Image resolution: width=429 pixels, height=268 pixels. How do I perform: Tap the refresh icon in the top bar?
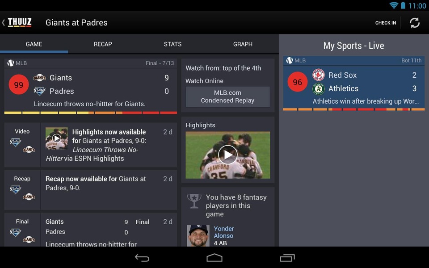415,23
